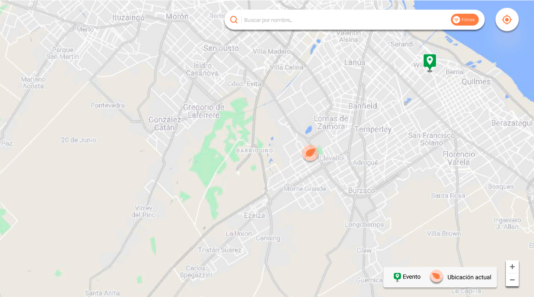Click the orange search magnifier icon
534x297 pixels.
tap(234, 20)
